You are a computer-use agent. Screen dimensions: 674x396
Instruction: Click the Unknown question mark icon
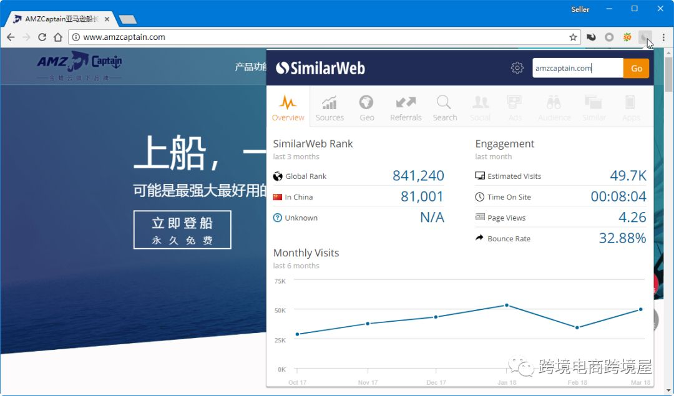click(x=278, y=218)
